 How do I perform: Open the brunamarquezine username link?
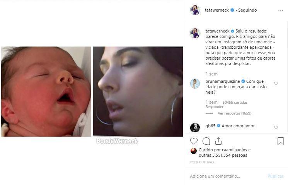(x=223, y=81)
